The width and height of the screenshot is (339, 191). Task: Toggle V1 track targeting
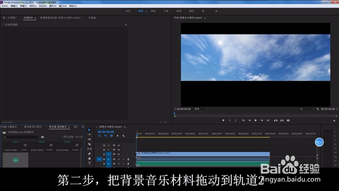click(108, 154)
